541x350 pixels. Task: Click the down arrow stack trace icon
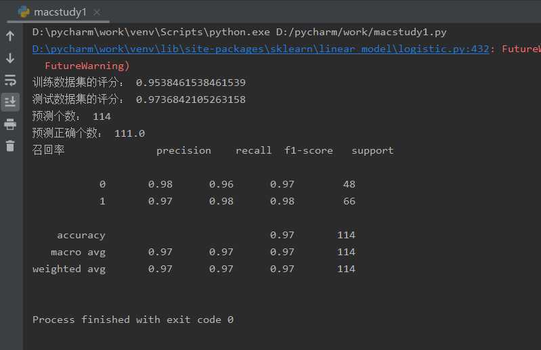[10, 58]
